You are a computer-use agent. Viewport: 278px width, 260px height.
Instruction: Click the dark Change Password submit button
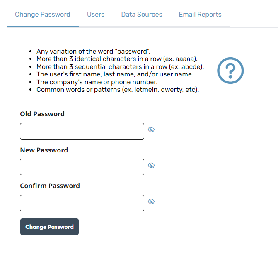point(49,227)
